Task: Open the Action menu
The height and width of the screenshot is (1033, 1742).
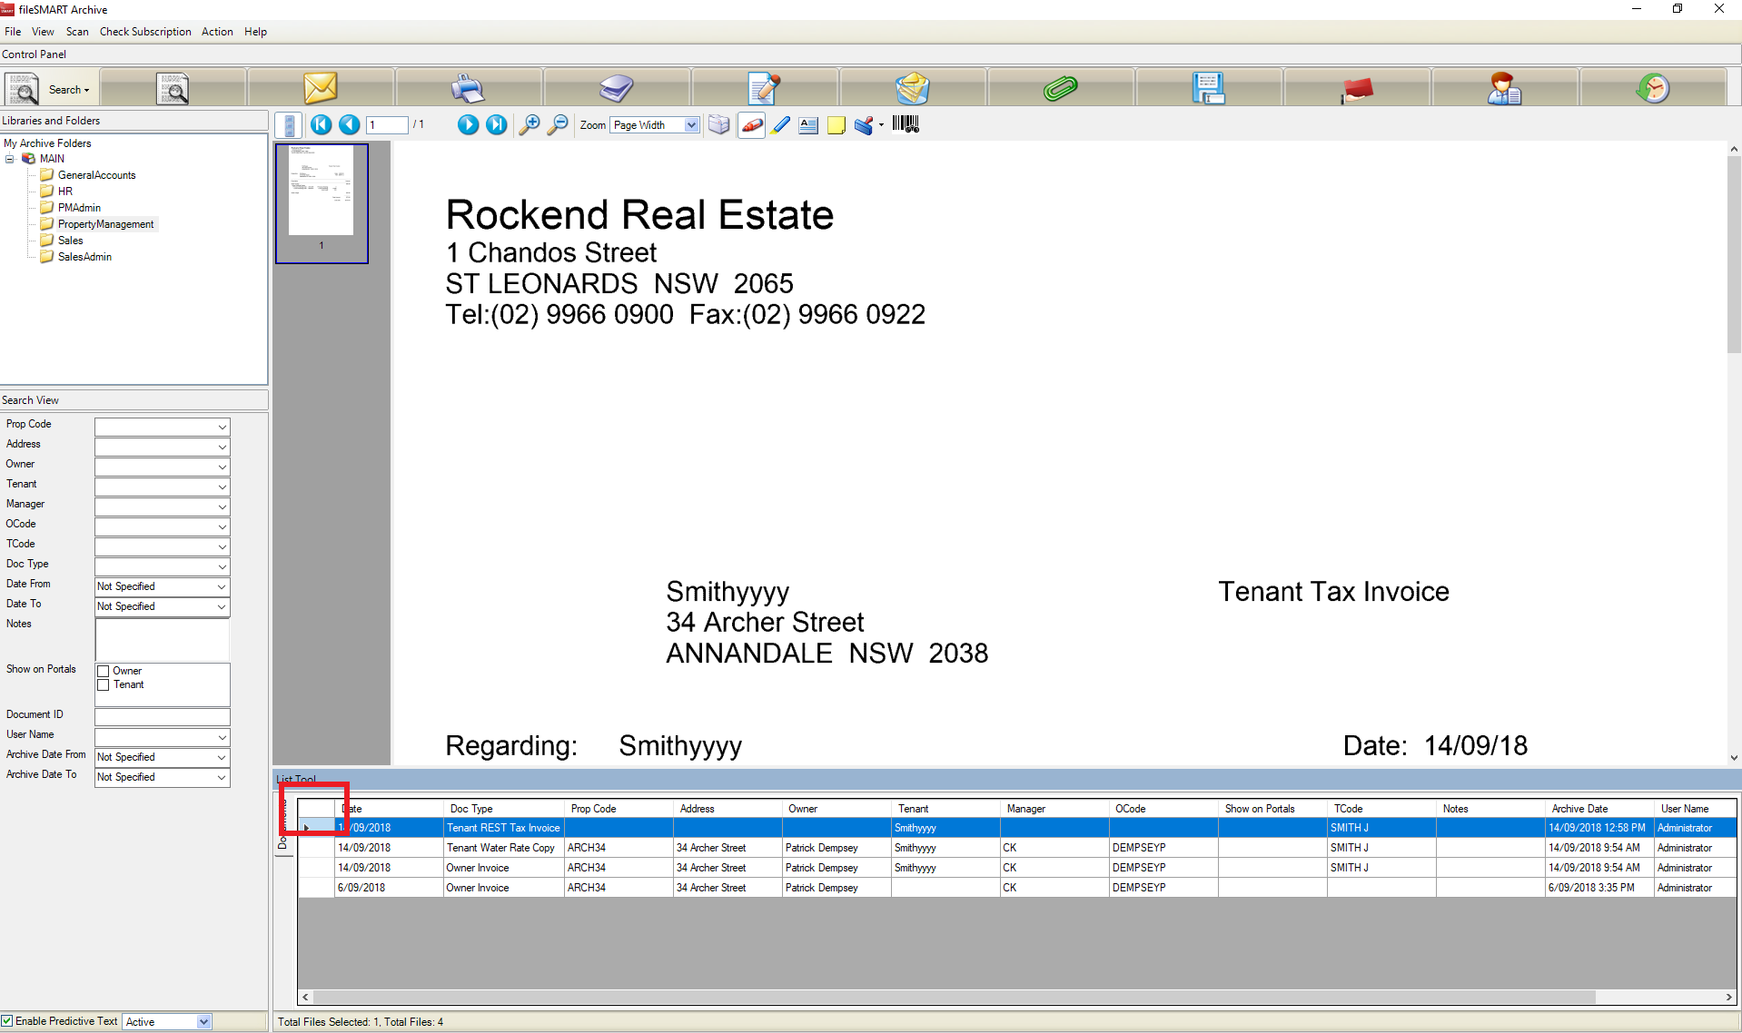Action: pos(217,32)
